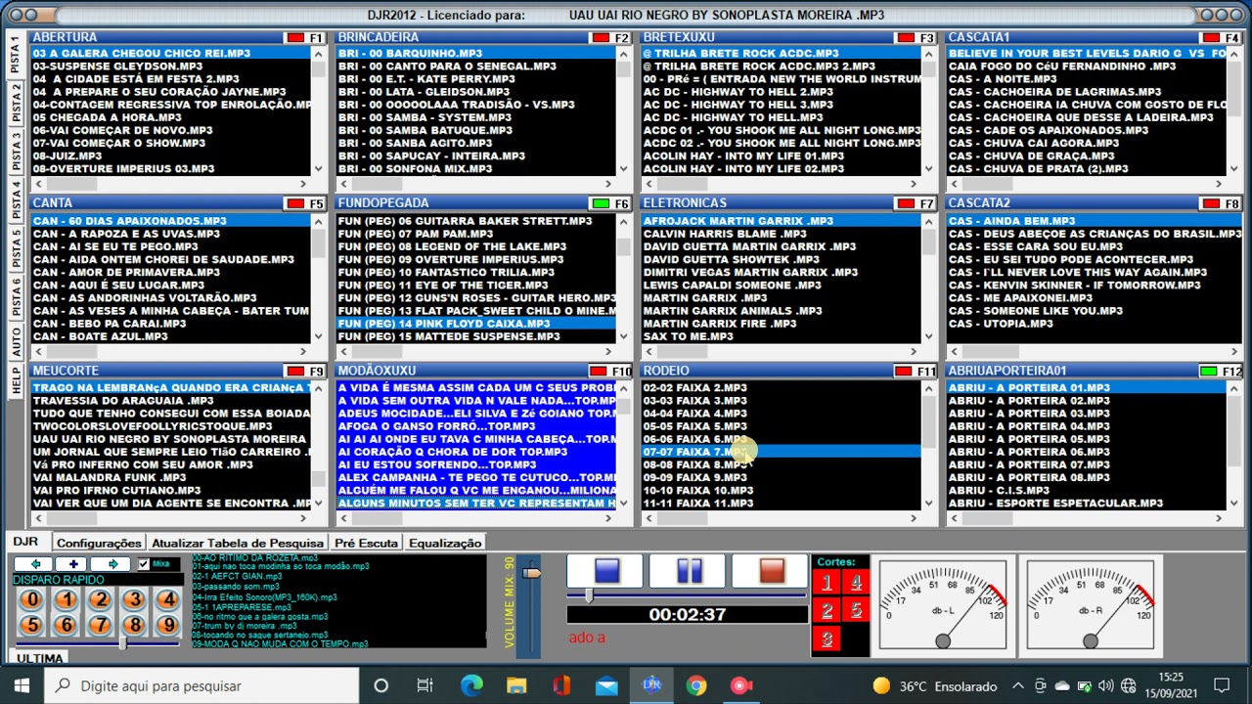
Task: Stop playback with the red square button
Action: coord(771,570)
